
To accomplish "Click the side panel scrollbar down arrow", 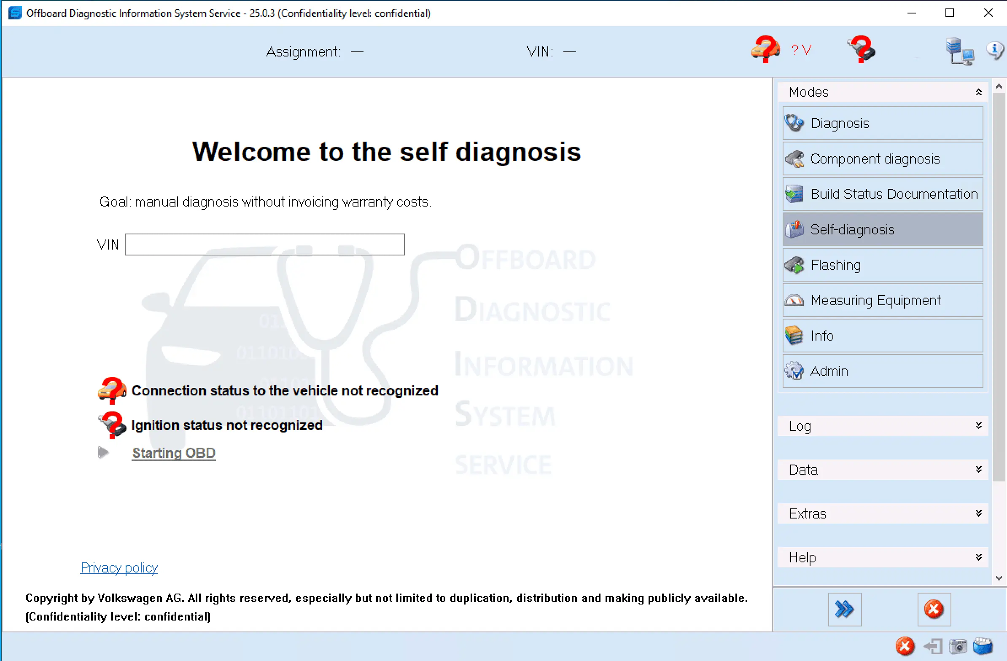I will [999, 578].
